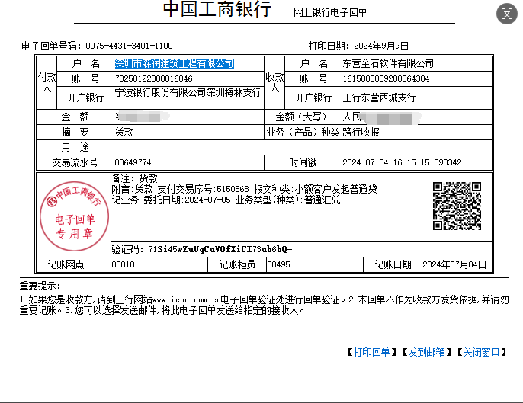Click print date 2024年9月9日
The height and width of the screenshot is (403, 523).
pyautogui.click(x=381, y=46)
